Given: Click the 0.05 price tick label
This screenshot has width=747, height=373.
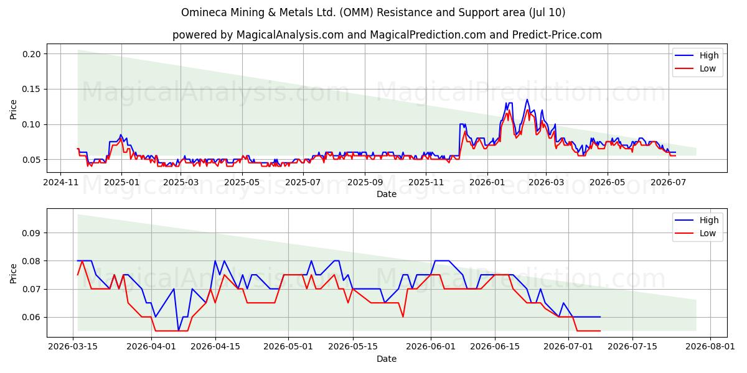Looking at the screenshot, I should click(x=31, y=160).
